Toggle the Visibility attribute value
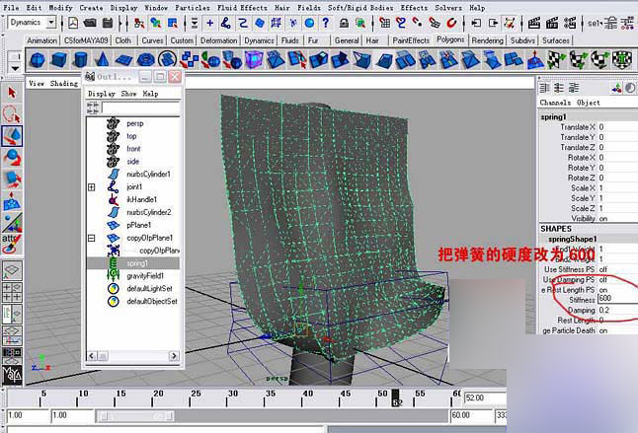This screenshot has width=638, height=433. 604,218
